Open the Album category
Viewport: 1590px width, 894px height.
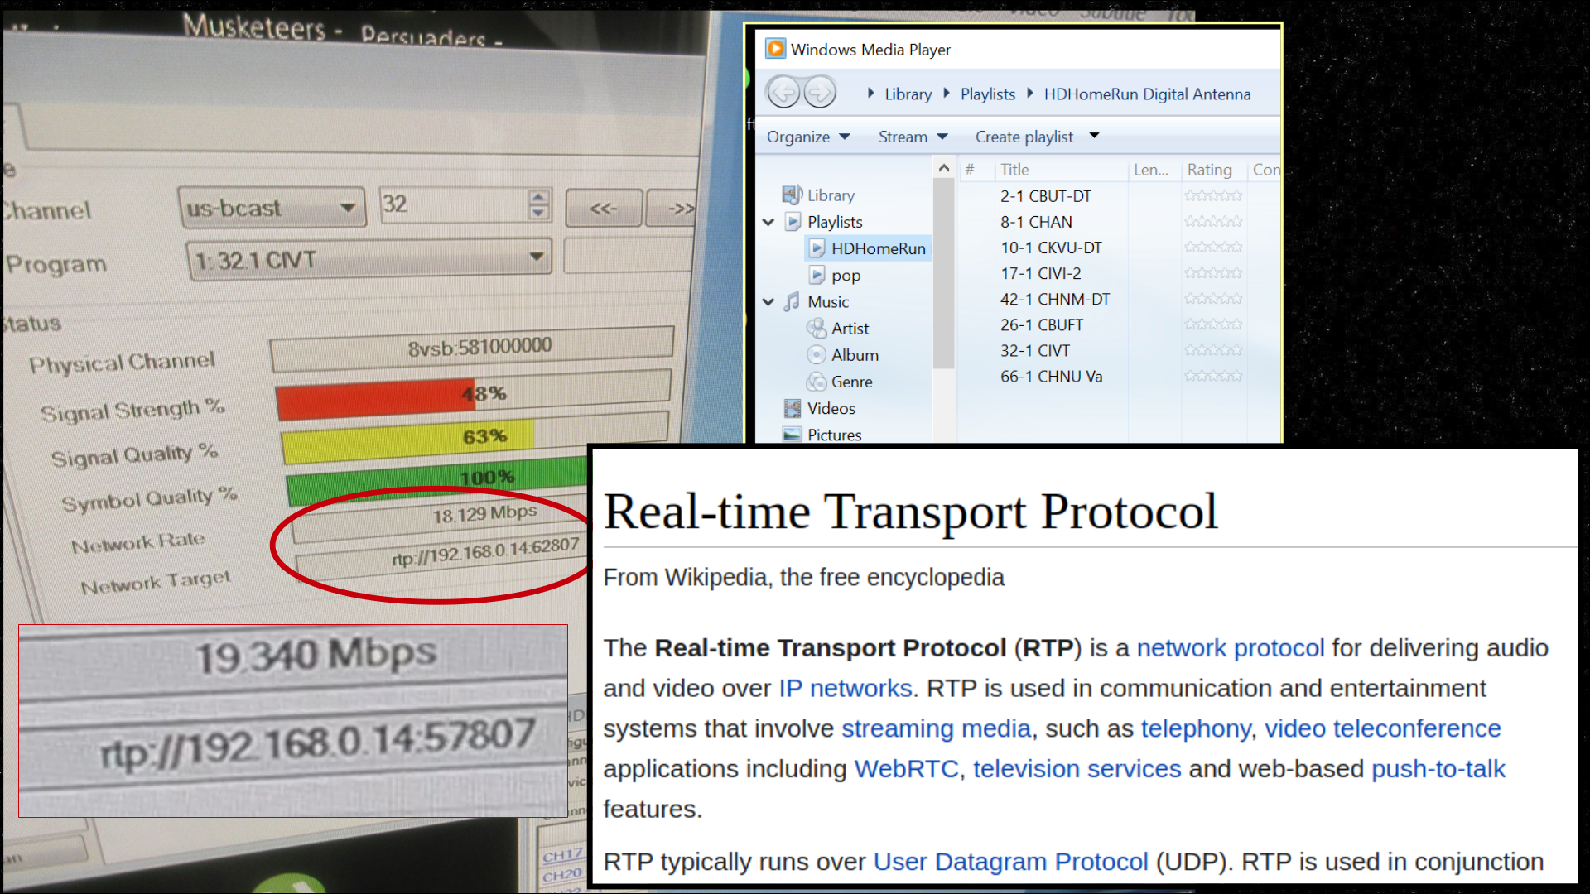pyautogui.click(x=854, y=355)
